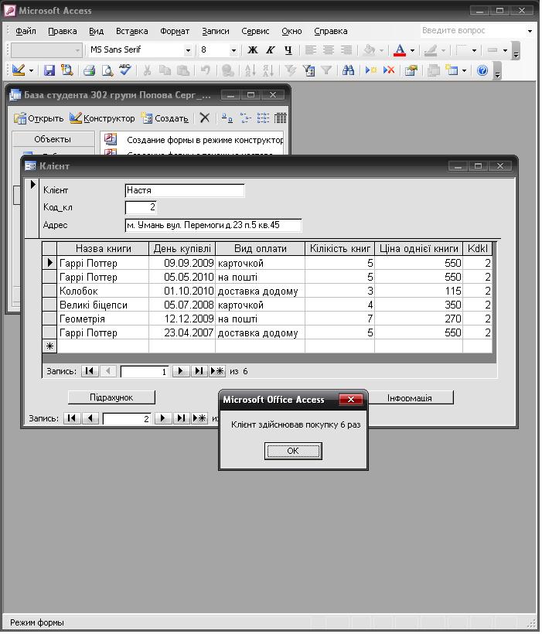Open the Сервис menu
Viewport: 542px width, 634px height.
[255, 31]
